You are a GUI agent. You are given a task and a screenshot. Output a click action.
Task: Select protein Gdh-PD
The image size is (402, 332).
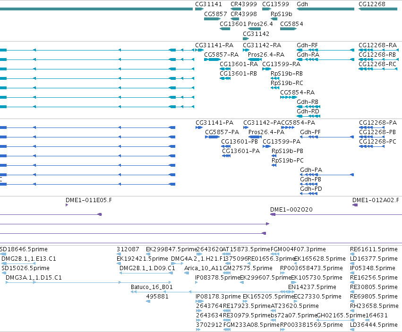click(x=311, y=189)
